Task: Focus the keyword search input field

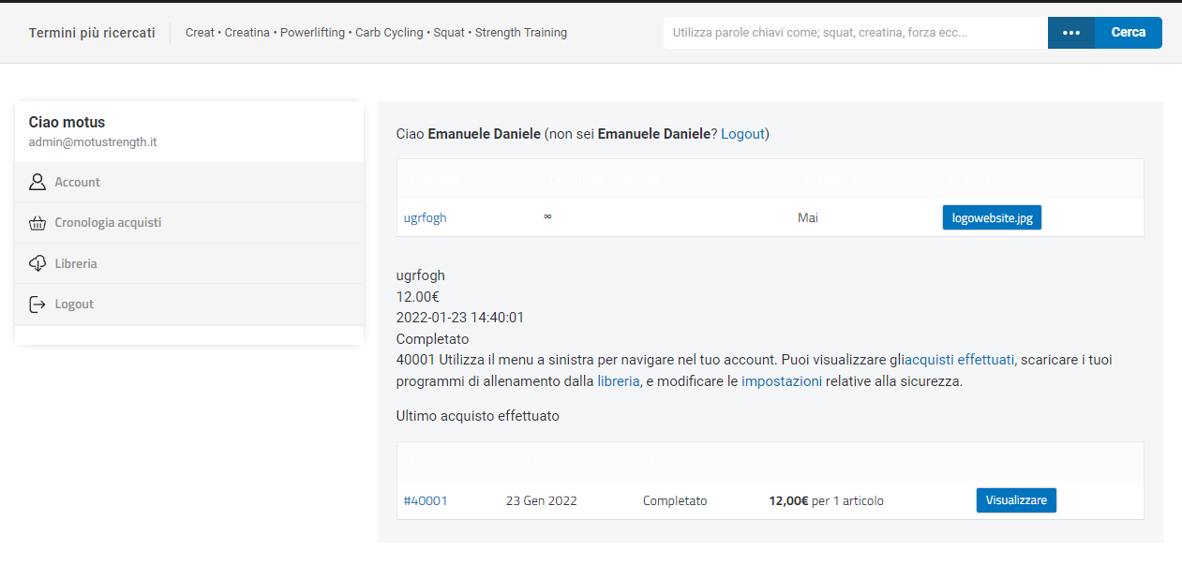Action: pos(856,33)
